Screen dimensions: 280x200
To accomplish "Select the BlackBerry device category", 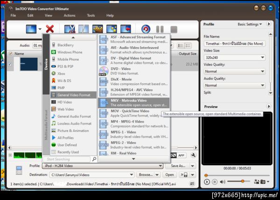I will 73,45.
